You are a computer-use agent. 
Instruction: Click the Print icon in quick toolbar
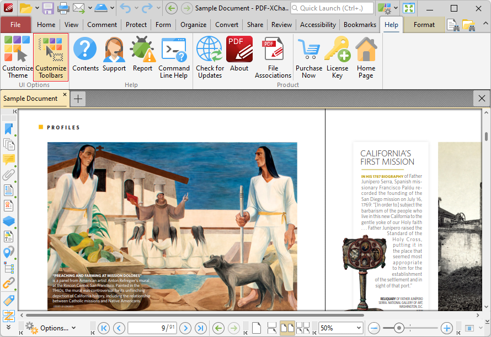[x=63, y=8]
